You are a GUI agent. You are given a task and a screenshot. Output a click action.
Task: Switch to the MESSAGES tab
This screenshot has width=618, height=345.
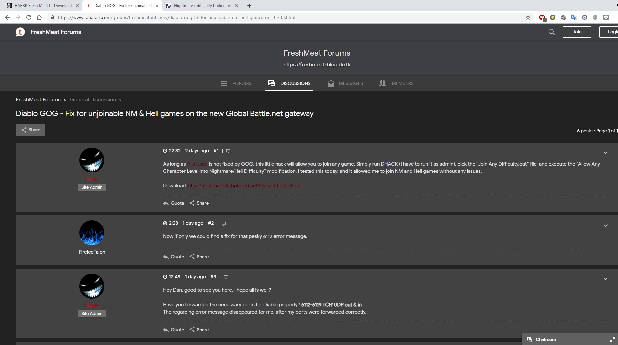(x=345, y=83)
